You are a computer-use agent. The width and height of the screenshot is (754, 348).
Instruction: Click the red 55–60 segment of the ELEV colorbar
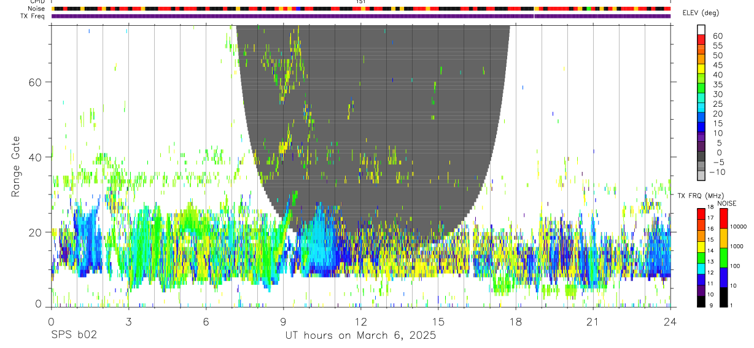point(701,40)
